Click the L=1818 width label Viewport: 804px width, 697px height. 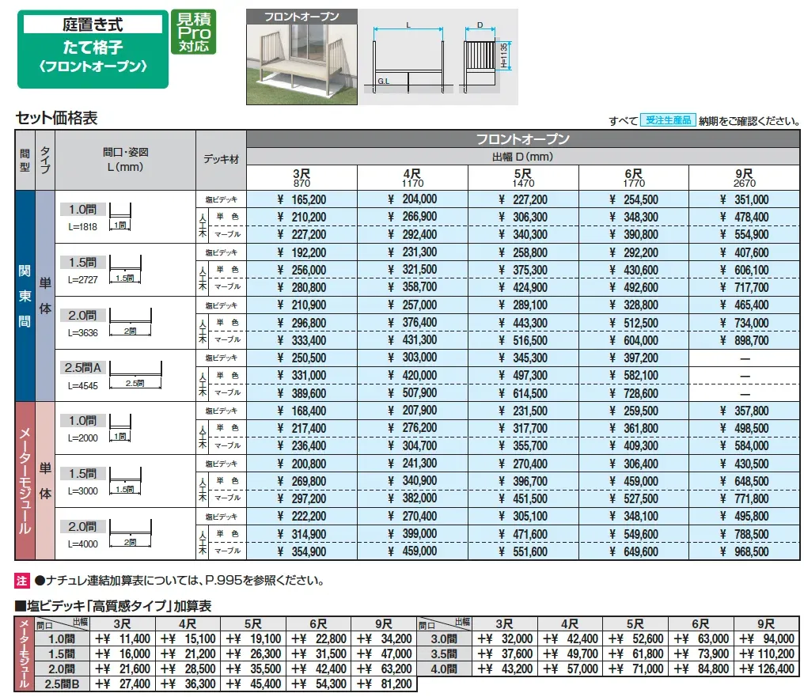[82, 227]
